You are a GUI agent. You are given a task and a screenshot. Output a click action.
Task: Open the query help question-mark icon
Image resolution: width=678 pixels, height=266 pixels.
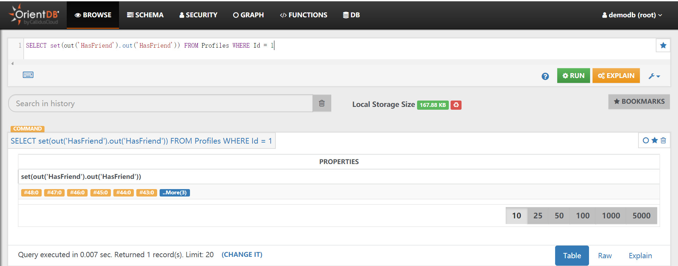(x=545, y=76)
